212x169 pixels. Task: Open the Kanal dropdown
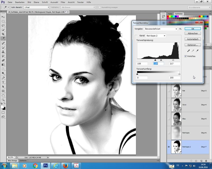point(156,36)
